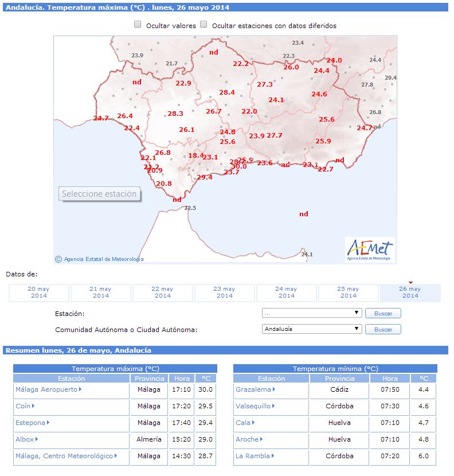The image size is (454, 476).
Task: Click the nd marker in the sea
Action: 303,214
